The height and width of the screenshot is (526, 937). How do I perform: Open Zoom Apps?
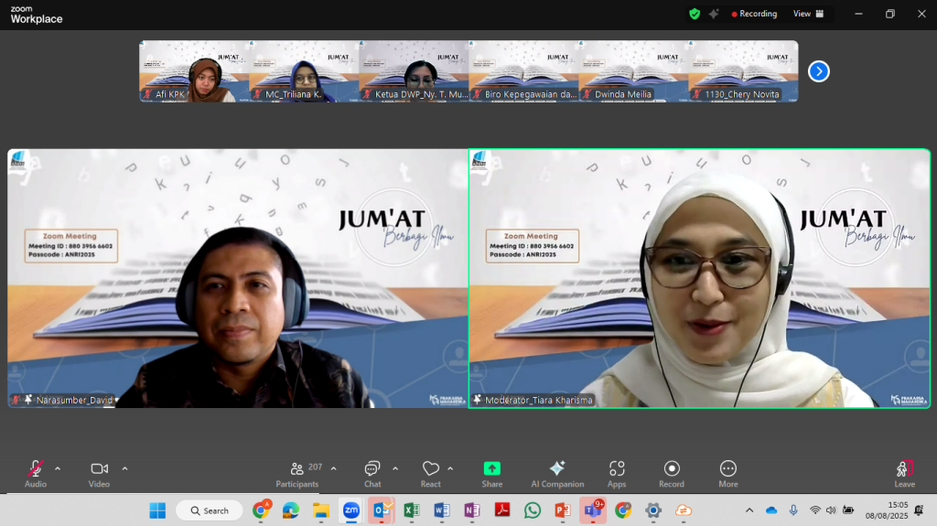pos(617,473)
